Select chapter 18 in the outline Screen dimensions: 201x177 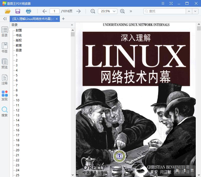pyautogui.click(x=18, y=140)
